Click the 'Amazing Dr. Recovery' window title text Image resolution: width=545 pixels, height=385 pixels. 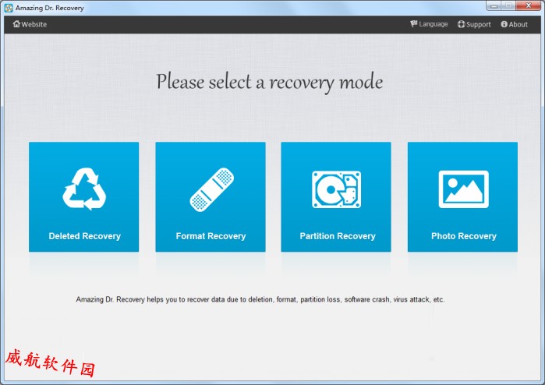[50, 8]
